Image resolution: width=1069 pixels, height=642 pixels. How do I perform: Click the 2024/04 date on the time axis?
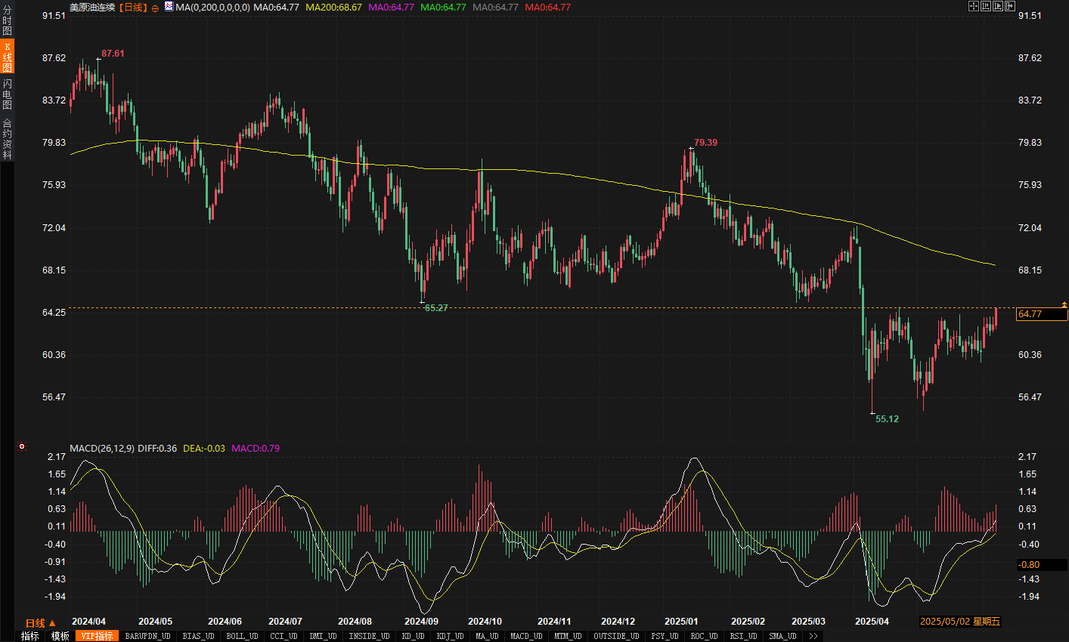88,622
